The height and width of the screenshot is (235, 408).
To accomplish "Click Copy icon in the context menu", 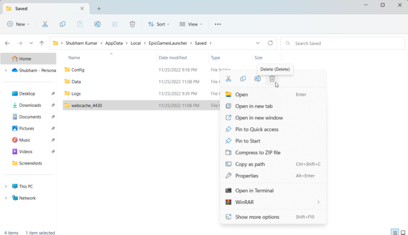I will (243, 79).
